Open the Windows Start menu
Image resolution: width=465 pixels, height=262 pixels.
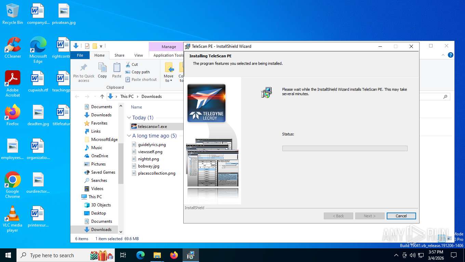pos(8,255)
